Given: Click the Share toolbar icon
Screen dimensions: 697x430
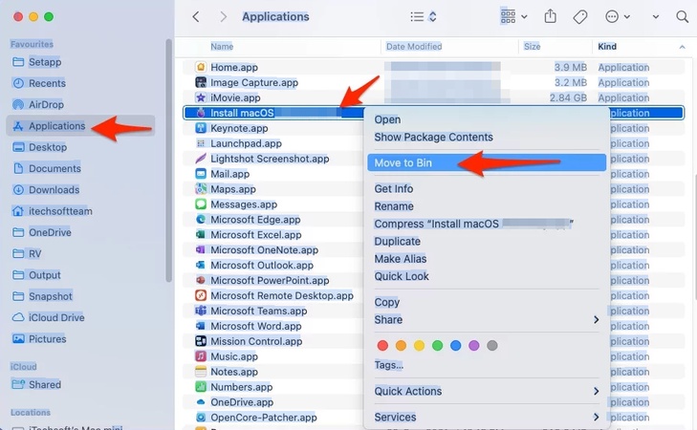Looking at the screenshot, I should [551, 16].
